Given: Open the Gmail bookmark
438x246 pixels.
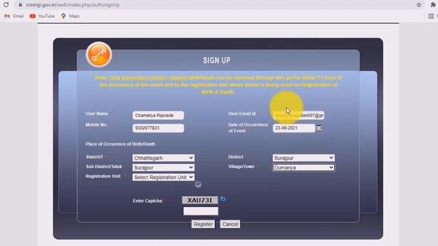Looking at the screenshot, I should (14, 16).
